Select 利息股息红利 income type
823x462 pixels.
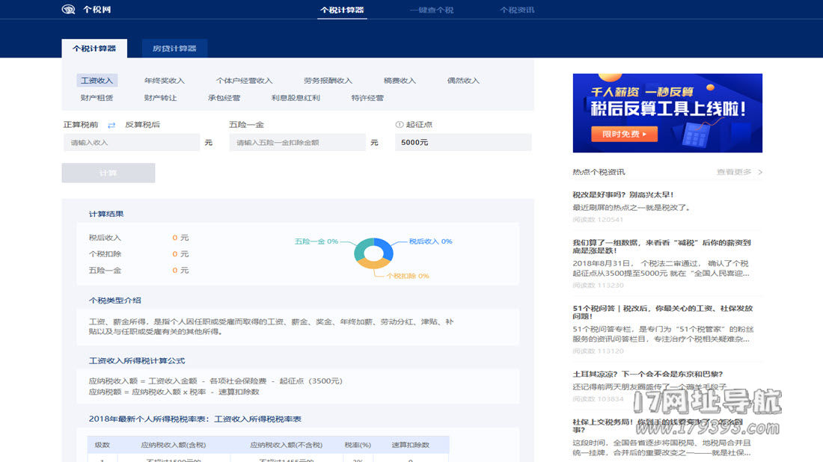[x=296, y=98]
